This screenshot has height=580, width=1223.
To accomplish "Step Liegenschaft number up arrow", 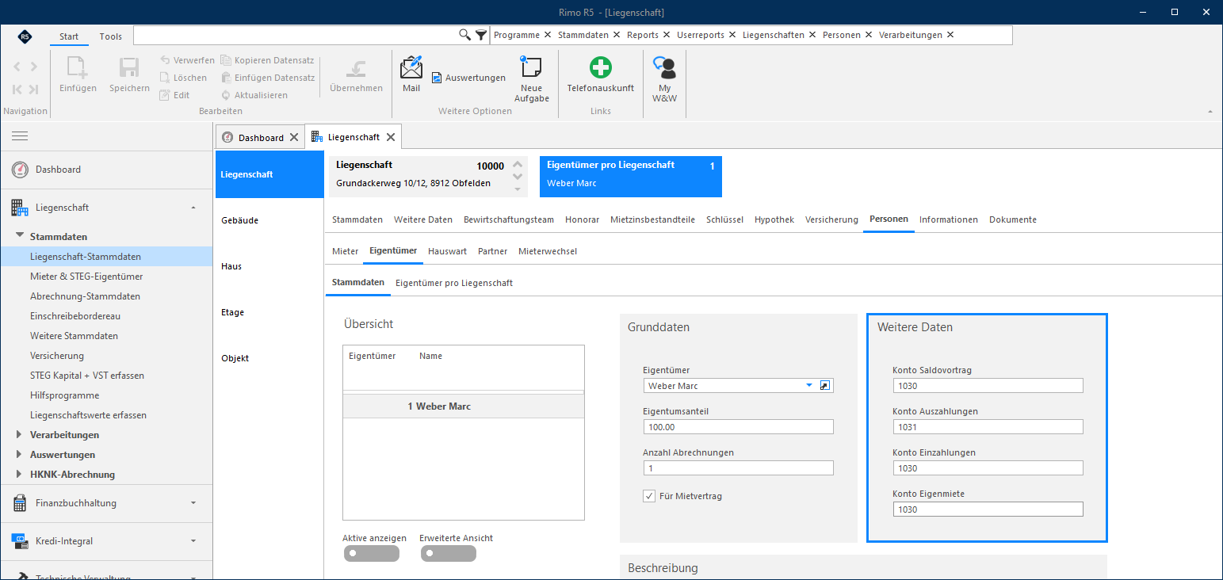I will [518, 164].
